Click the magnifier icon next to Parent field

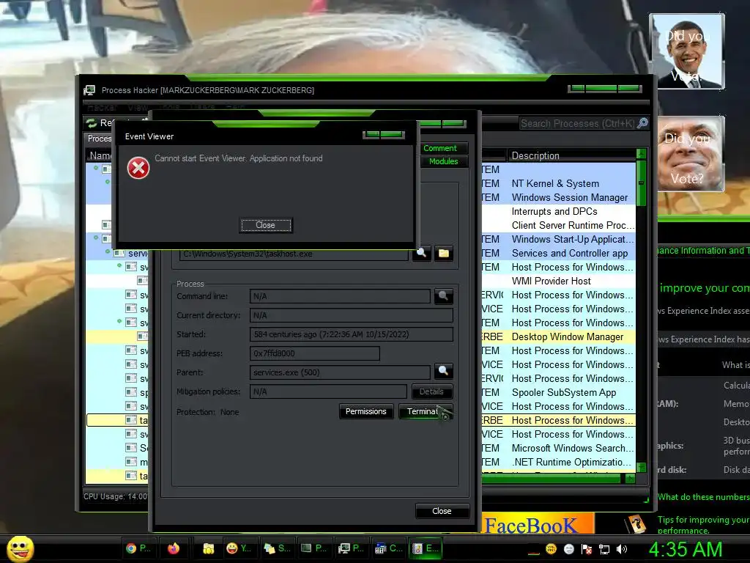443,370
